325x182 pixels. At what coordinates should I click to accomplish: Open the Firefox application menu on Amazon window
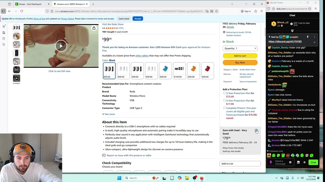pos(262,11)
